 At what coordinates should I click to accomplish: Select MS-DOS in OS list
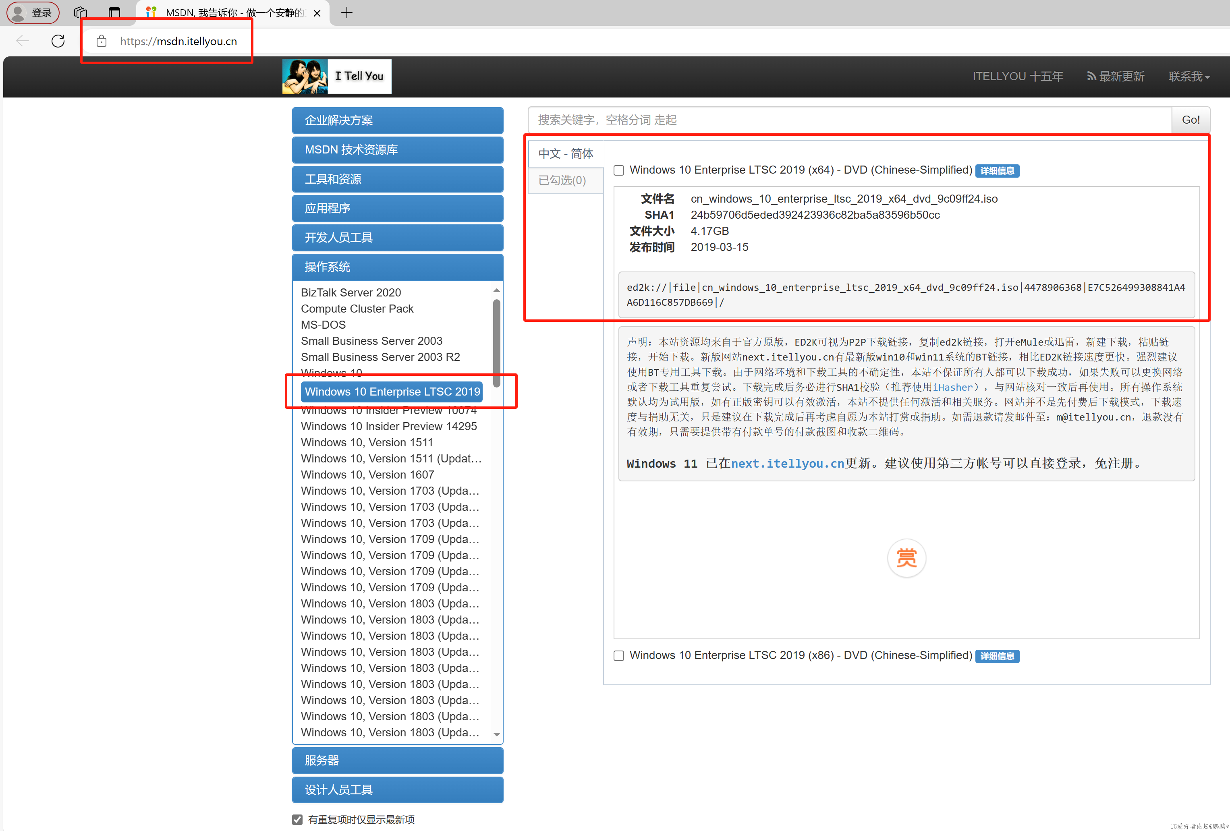(x=324, y=325)
